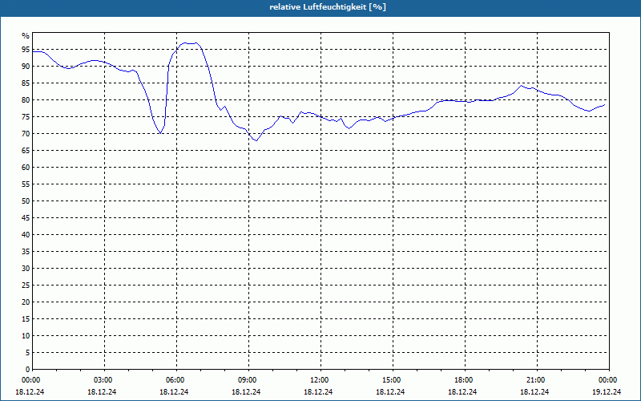Click the y-axis value "20"

click(x=26, y=302)
